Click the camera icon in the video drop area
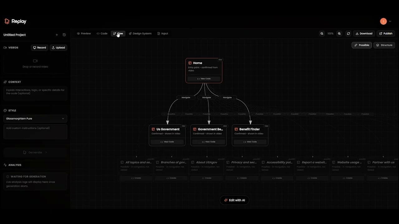The image size is (399, 224). pos(35,61)
